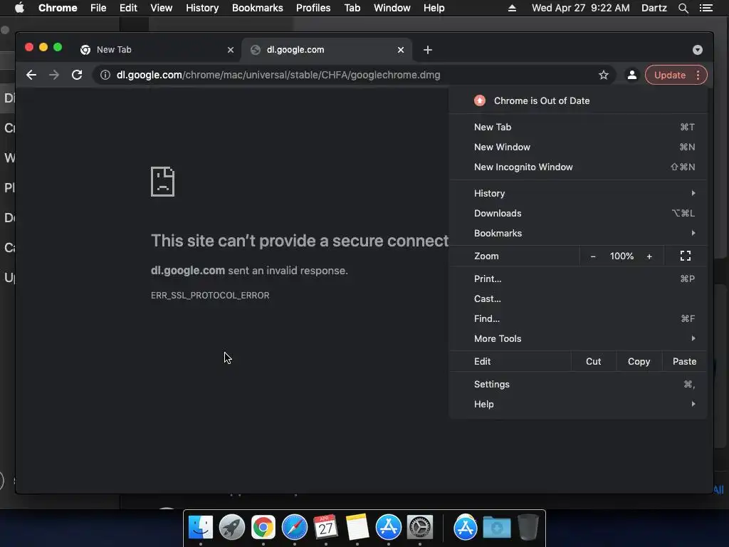The width and height of the screenshot is (729, 547).
Task: Expand the Bookmarks submenu
Action: tap(578, 233)
